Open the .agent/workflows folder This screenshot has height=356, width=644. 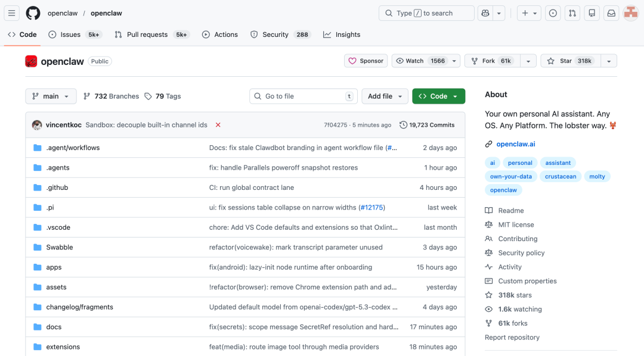click(73, 148)
